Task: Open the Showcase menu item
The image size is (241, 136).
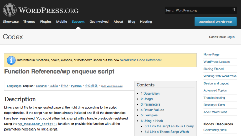Action: pyautogui.click(x=11, y=22)
